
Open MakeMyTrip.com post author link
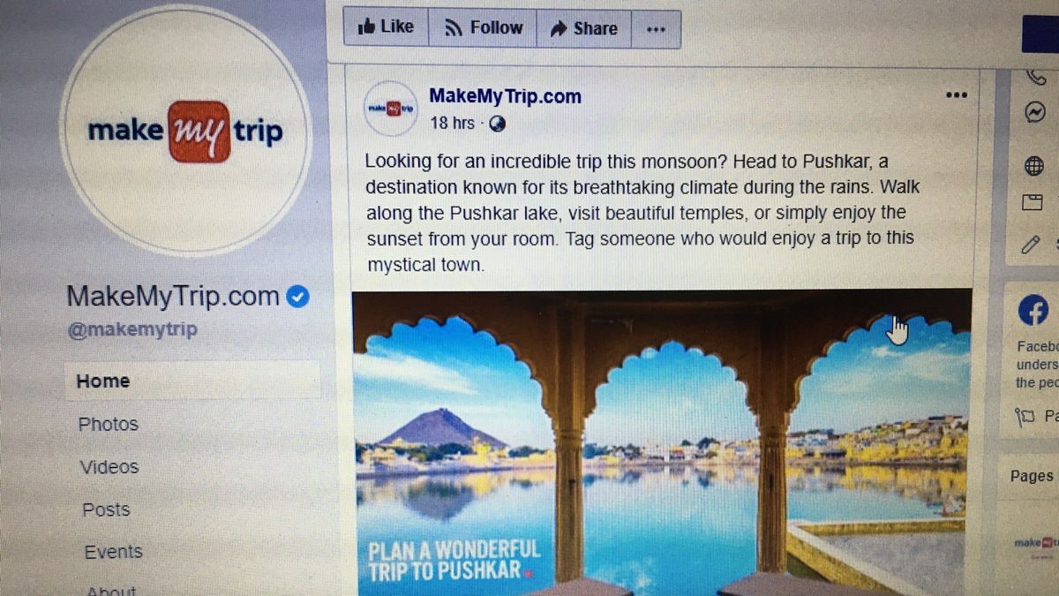tap(505, 96)
